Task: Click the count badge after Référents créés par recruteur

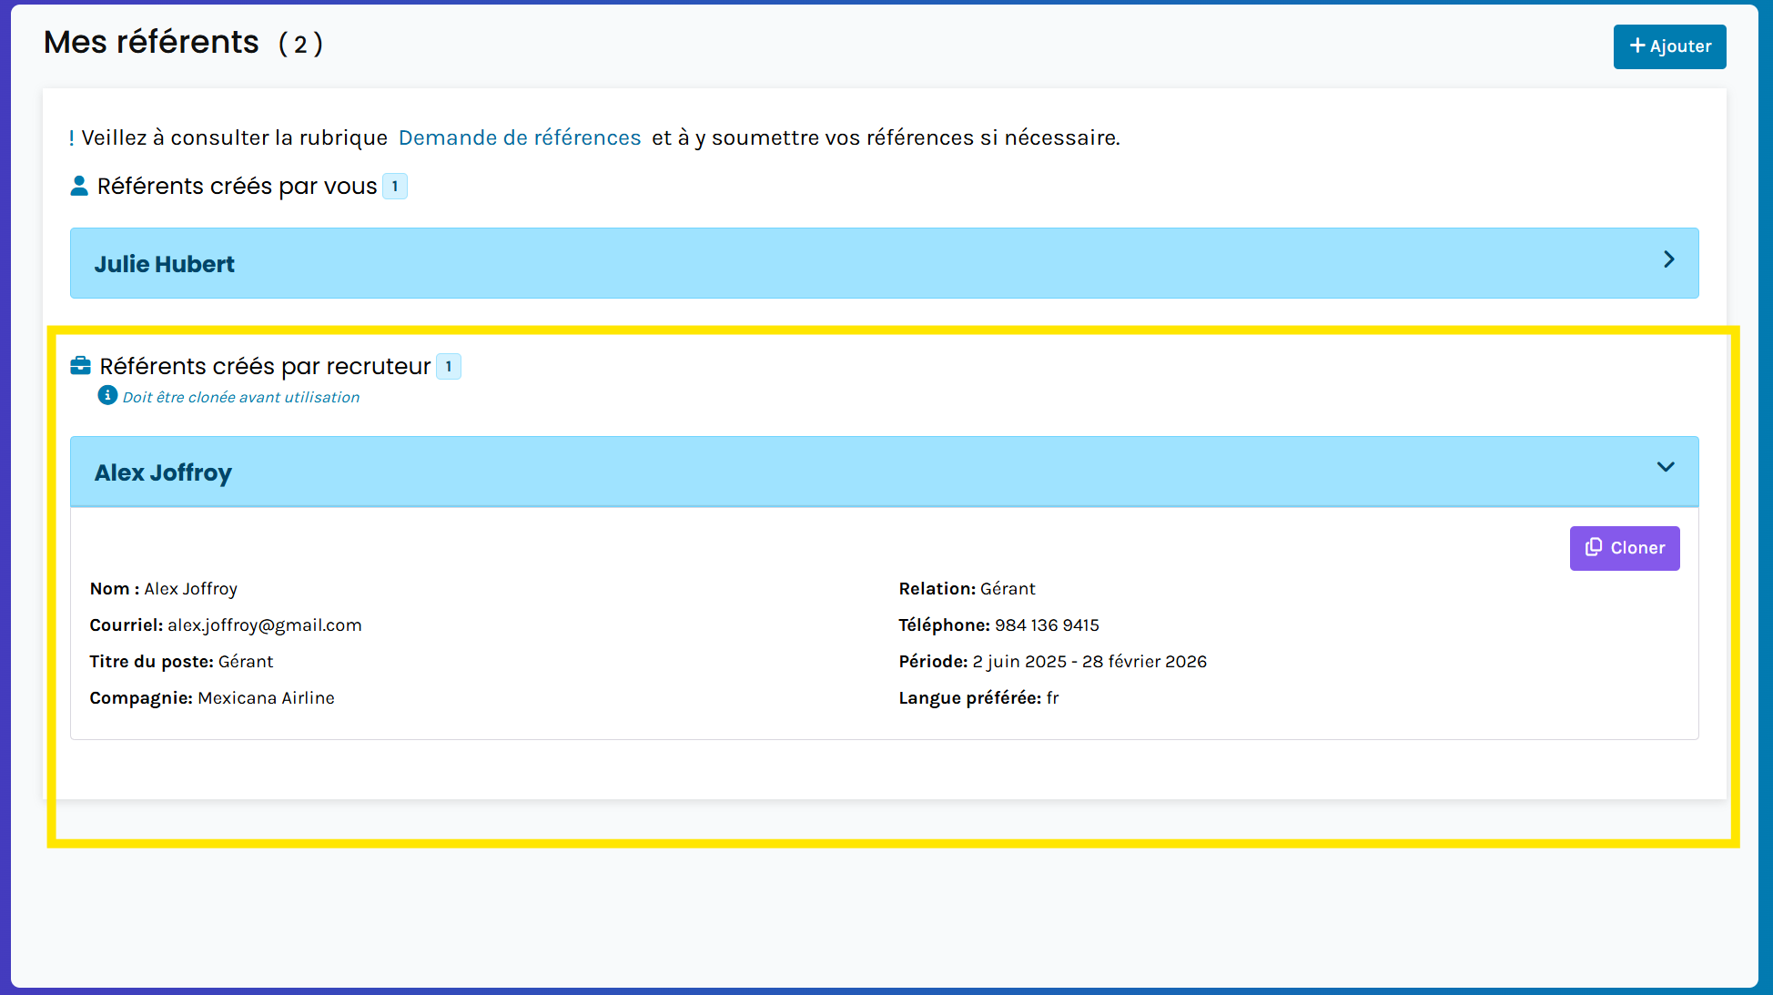Action: (x=449, y=366)
